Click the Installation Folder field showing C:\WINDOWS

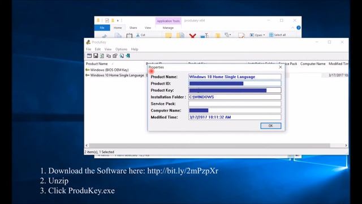click(235, 97)
